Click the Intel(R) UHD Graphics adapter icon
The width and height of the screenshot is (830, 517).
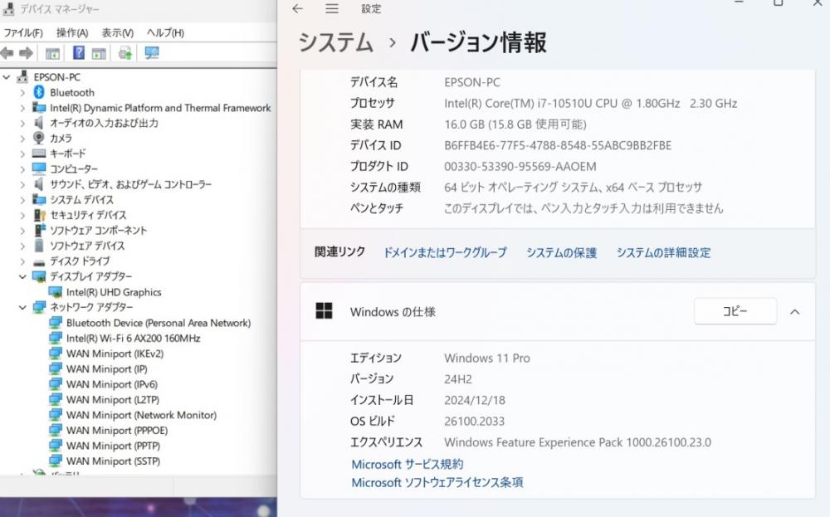[x=55, y=292]
